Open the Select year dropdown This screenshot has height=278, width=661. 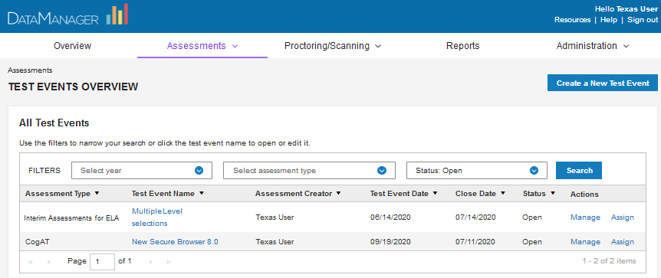tap(142, 171)
